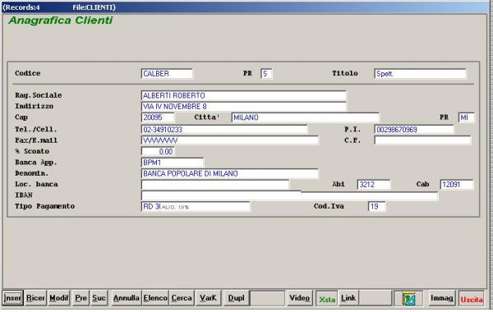This screenshot has height=312, width=493.
Task: Click the empty Loc. banca field
Action: tap(215, 185)
